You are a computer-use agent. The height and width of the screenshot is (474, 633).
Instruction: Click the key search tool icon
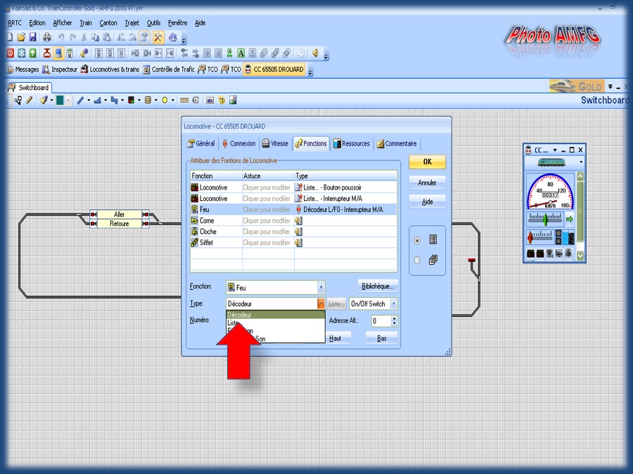(x=18, y=100)
